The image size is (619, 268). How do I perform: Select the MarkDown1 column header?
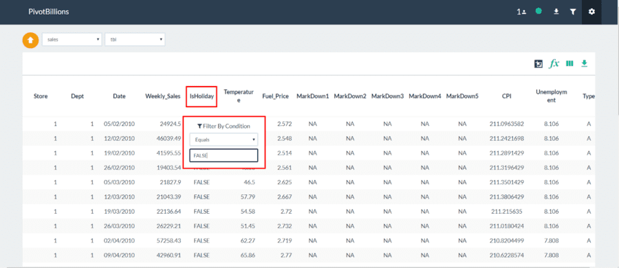[x=313, y=96]
